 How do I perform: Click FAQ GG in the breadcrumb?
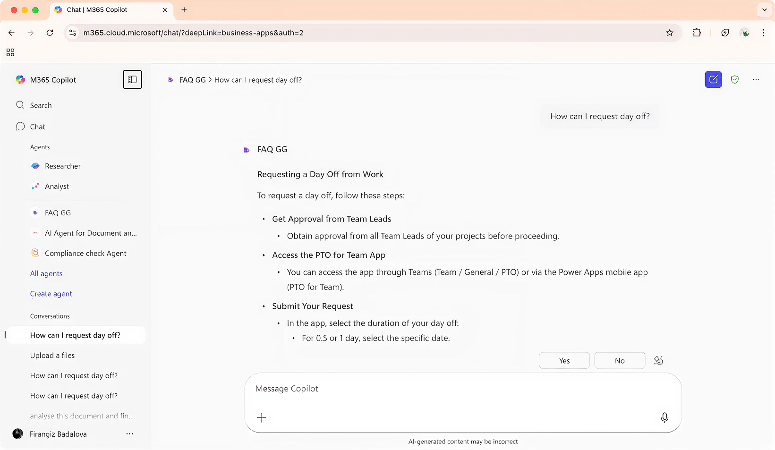click(193, 80)
